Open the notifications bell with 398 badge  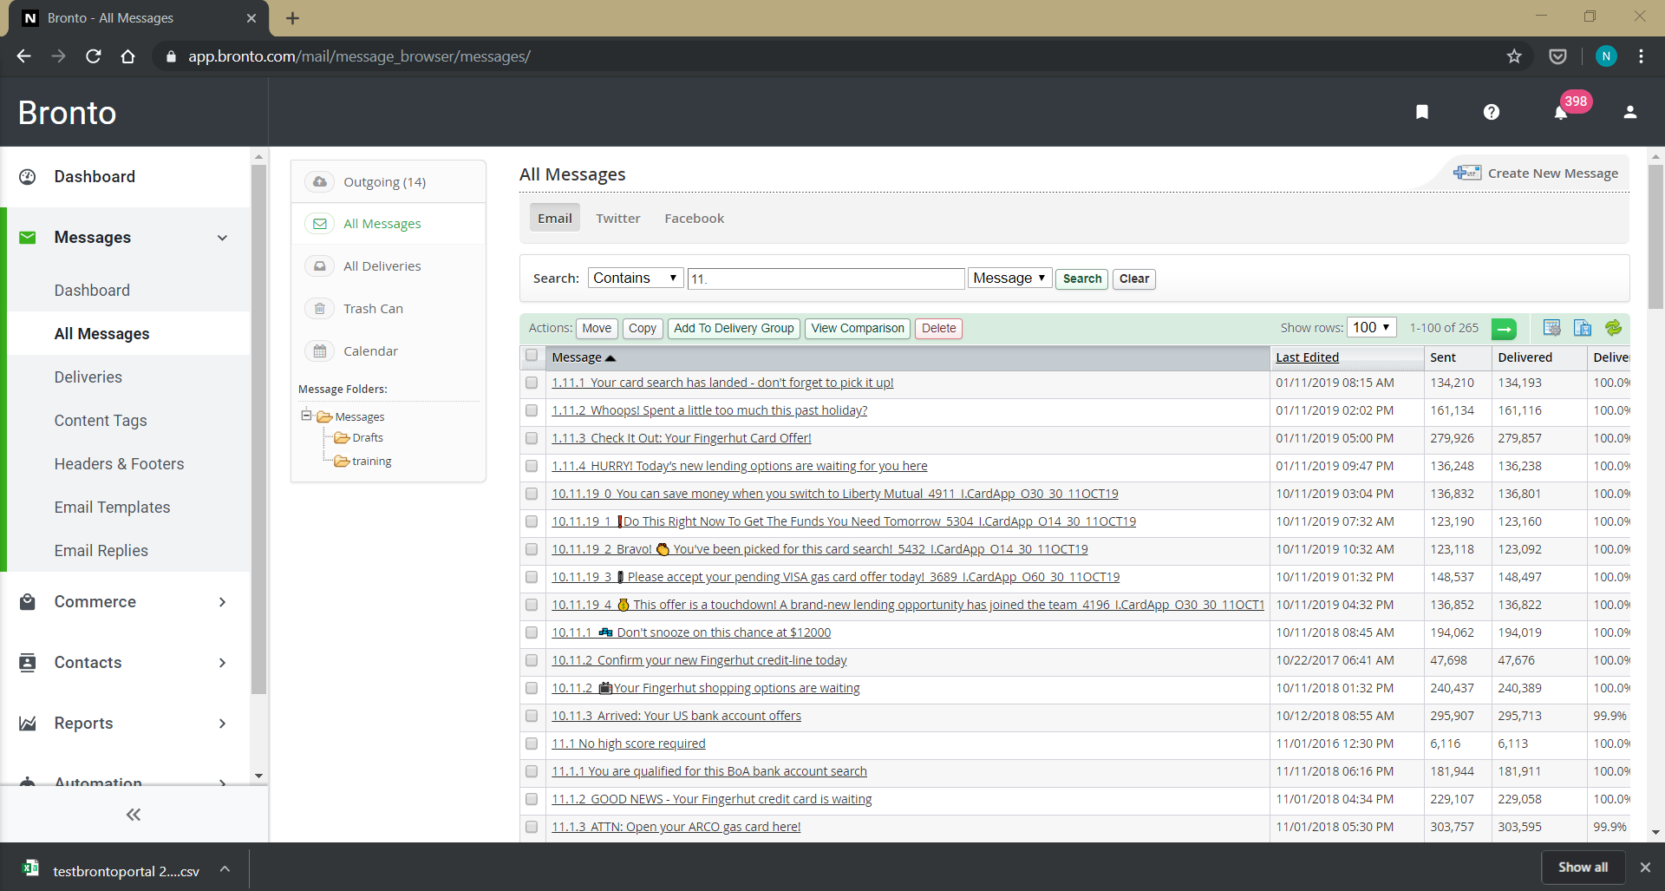coord(1561,113)
